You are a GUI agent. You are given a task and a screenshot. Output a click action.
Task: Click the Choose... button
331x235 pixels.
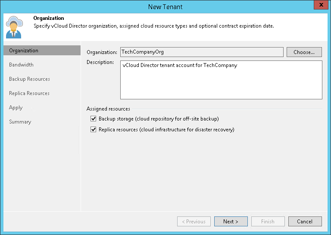[x=304, y=52]
